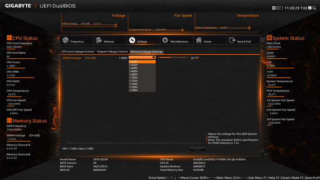
Task: Choose 1.660V from the voltage list
Action: 142,71
